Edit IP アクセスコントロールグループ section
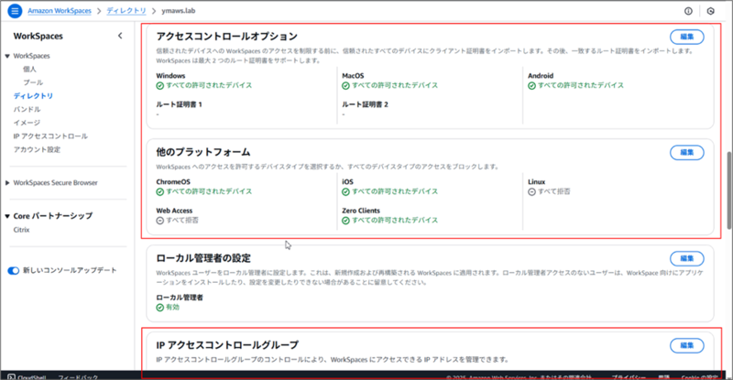 [x=686, y=345]
